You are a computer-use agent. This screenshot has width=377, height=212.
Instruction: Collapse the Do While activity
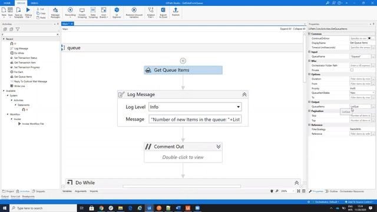coord(296,183)
